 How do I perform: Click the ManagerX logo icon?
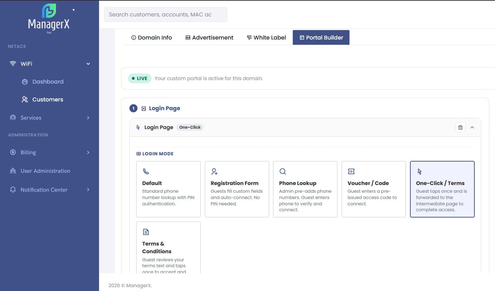click(49, 11)
